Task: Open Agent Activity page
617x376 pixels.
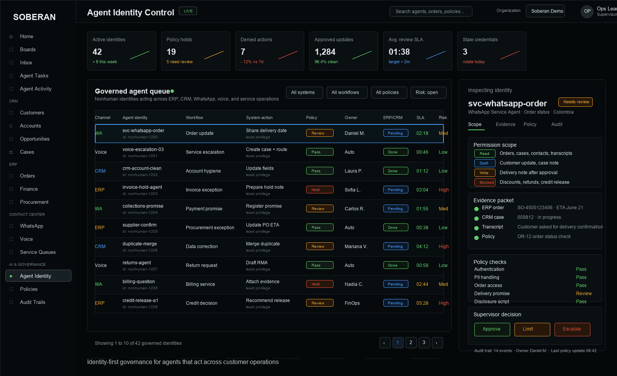Action: click(x=35, y=89)
